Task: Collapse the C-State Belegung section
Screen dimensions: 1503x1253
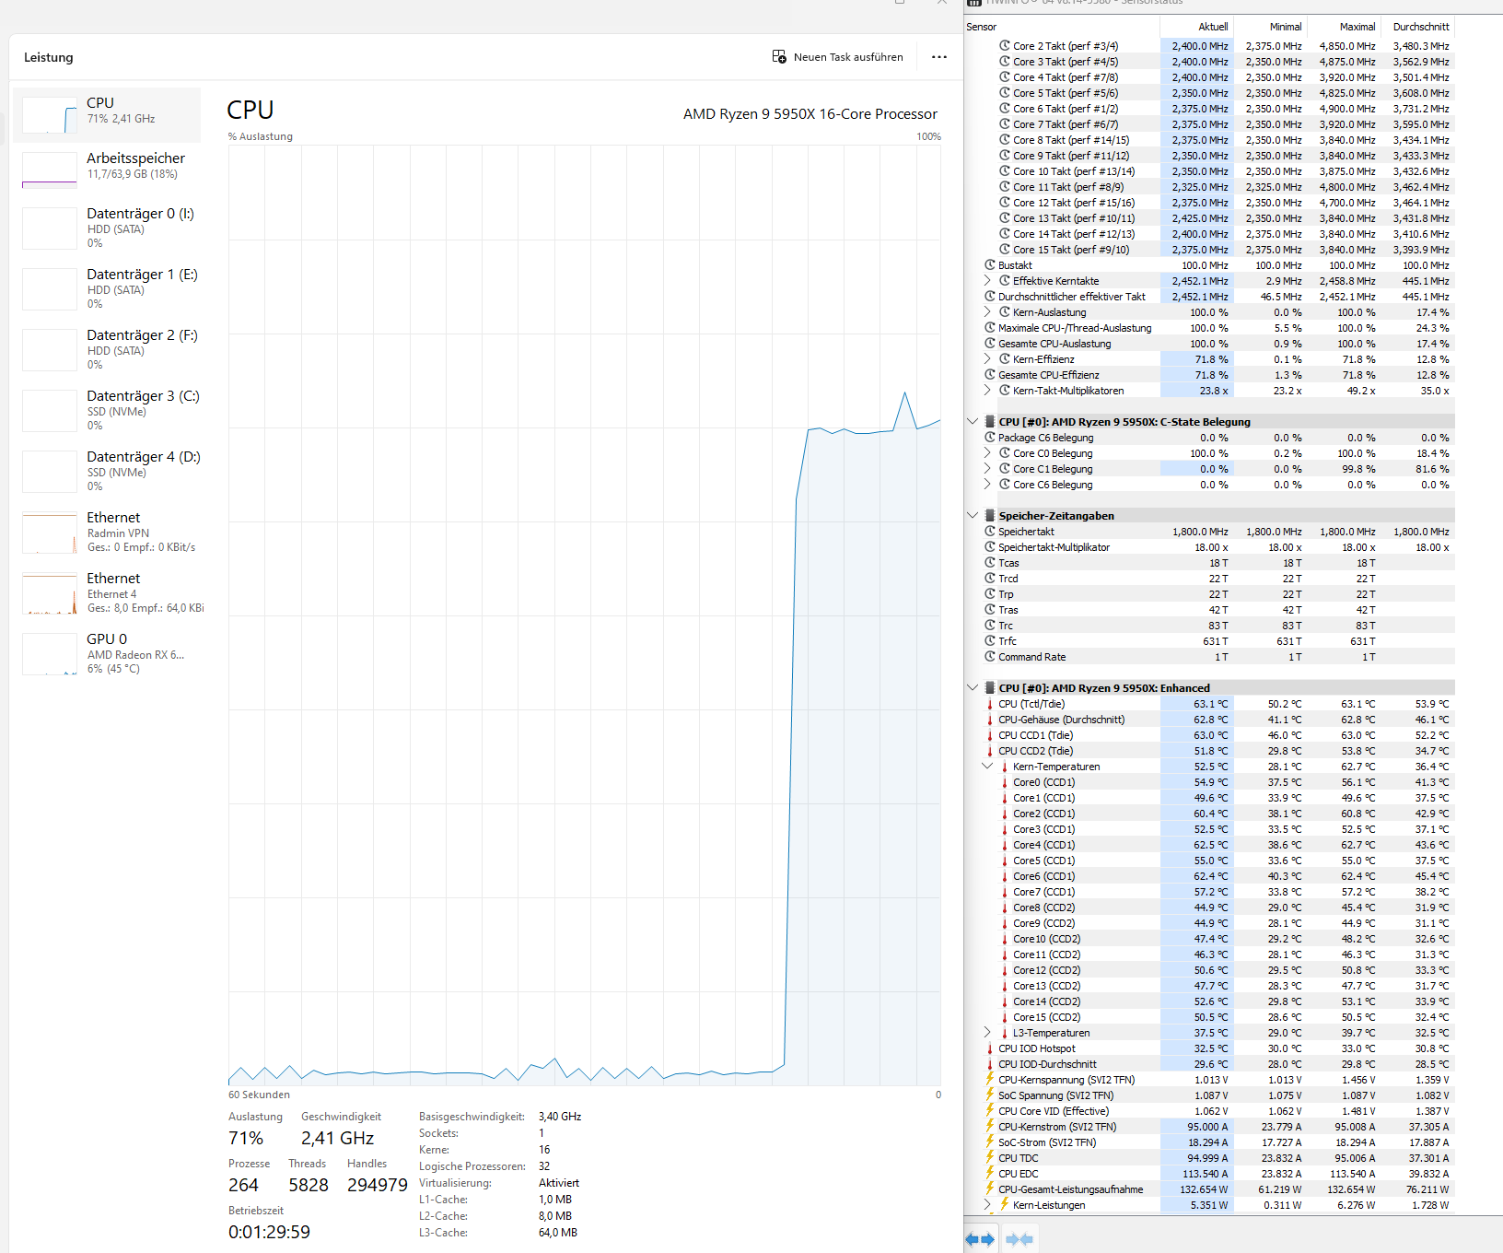Action: 973,422
